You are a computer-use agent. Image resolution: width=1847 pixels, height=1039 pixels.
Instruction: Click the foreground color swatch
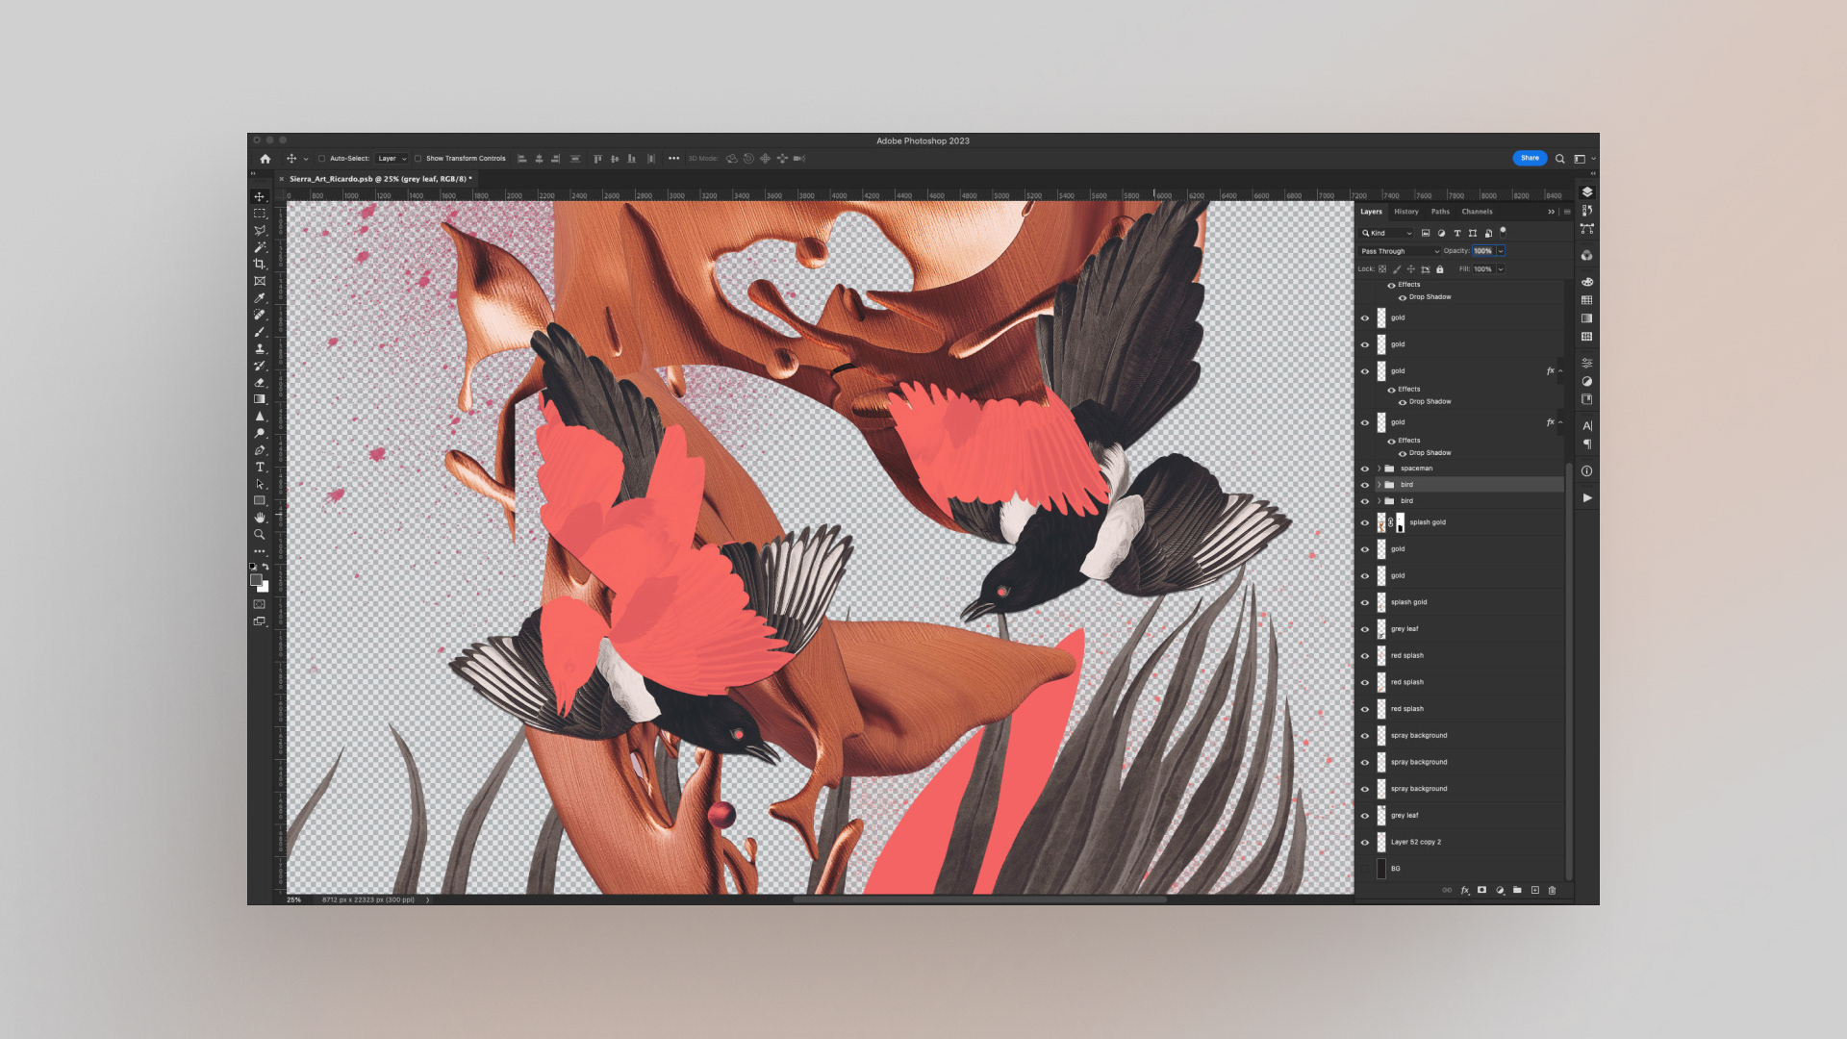coord(256,579)
